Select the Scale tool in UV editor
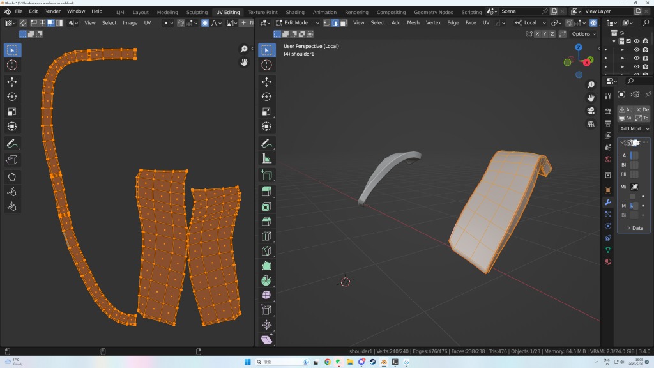Viewport: 654px width, 368px height. tap(12, 111)
